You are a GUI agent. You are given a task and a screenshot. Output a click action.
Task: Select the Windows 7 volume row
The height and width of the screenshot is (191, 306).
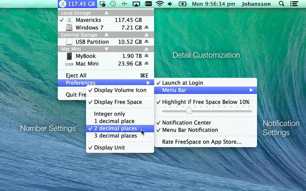pyautogui.click(x=106, y=28)
